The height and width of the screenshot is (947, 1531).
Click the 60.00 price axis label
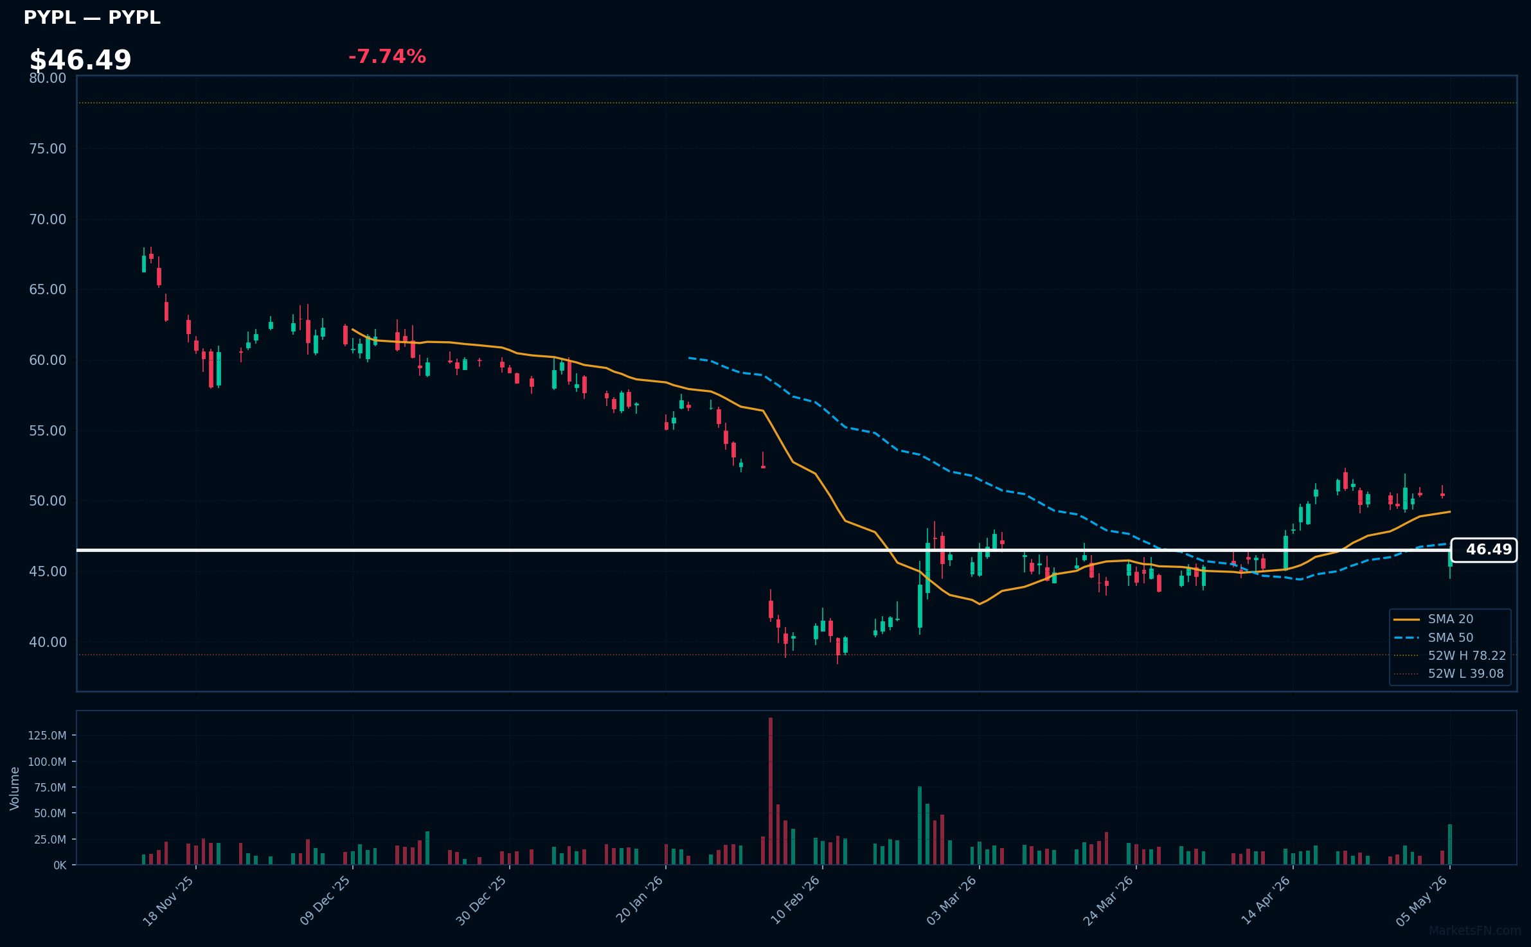point(48,360)
